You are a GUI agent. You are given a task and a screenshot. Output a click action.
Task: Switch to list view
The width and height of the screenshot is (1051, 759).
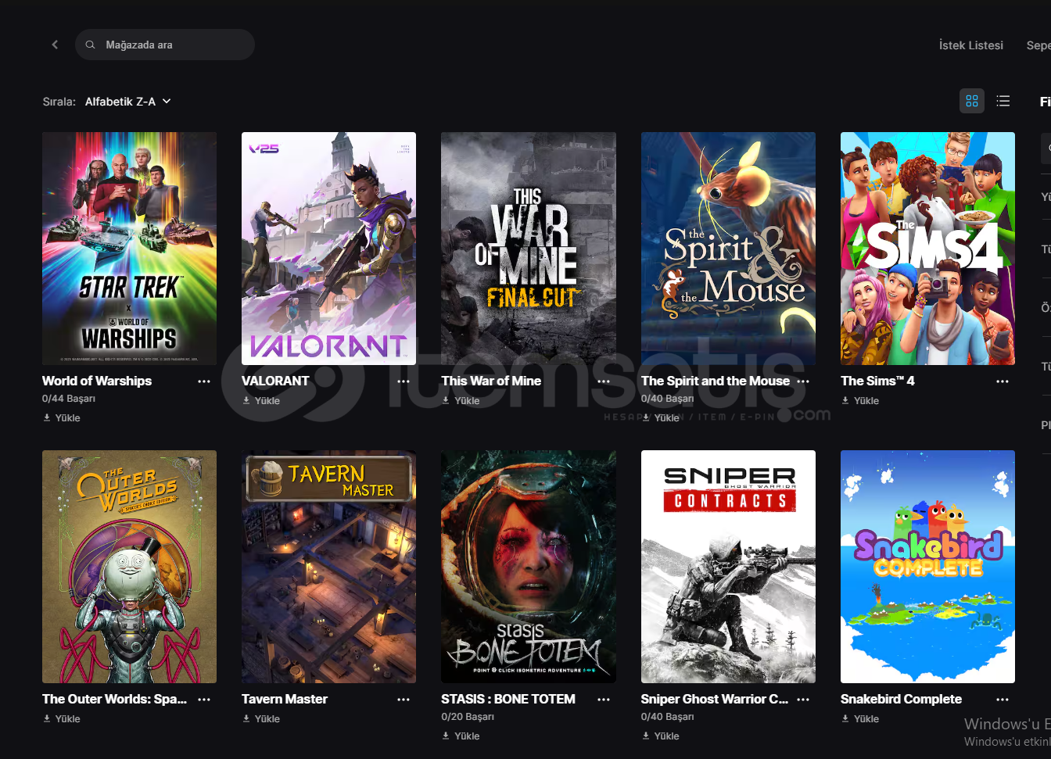(1003, 101)
